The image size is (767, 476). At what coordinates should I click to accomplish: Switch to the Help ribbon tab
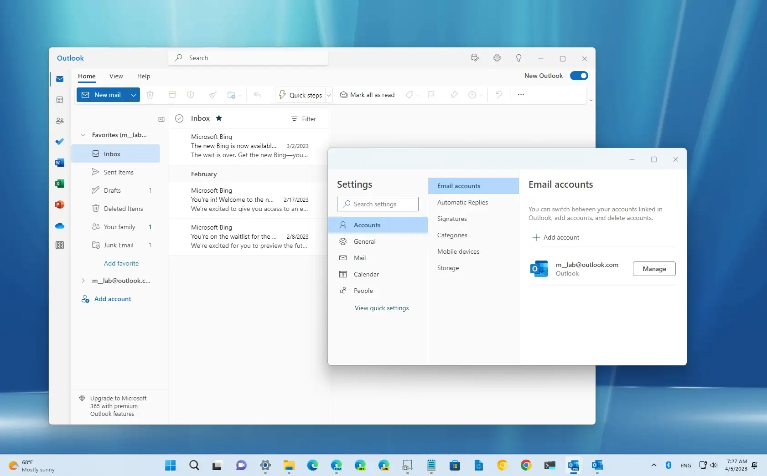point(144,76)
